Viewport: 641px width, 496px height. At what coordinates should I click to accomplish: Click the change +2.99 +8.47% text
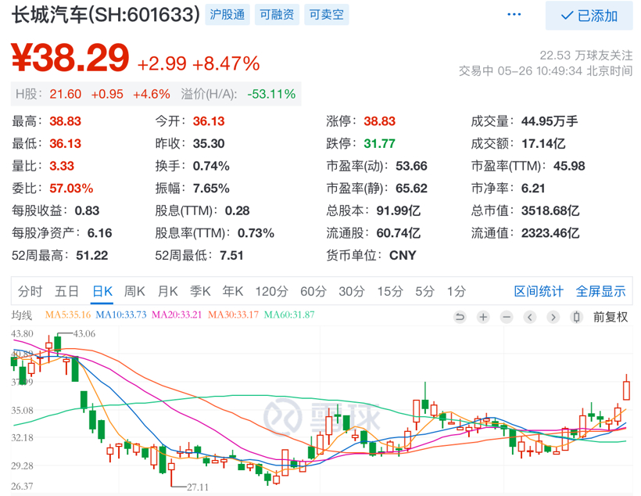click(199, 64)
